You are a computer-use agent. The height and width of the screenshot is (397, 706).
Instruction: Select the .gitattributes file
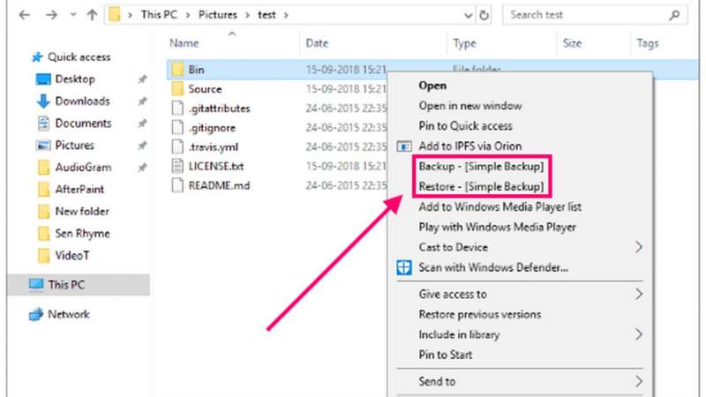219,109
